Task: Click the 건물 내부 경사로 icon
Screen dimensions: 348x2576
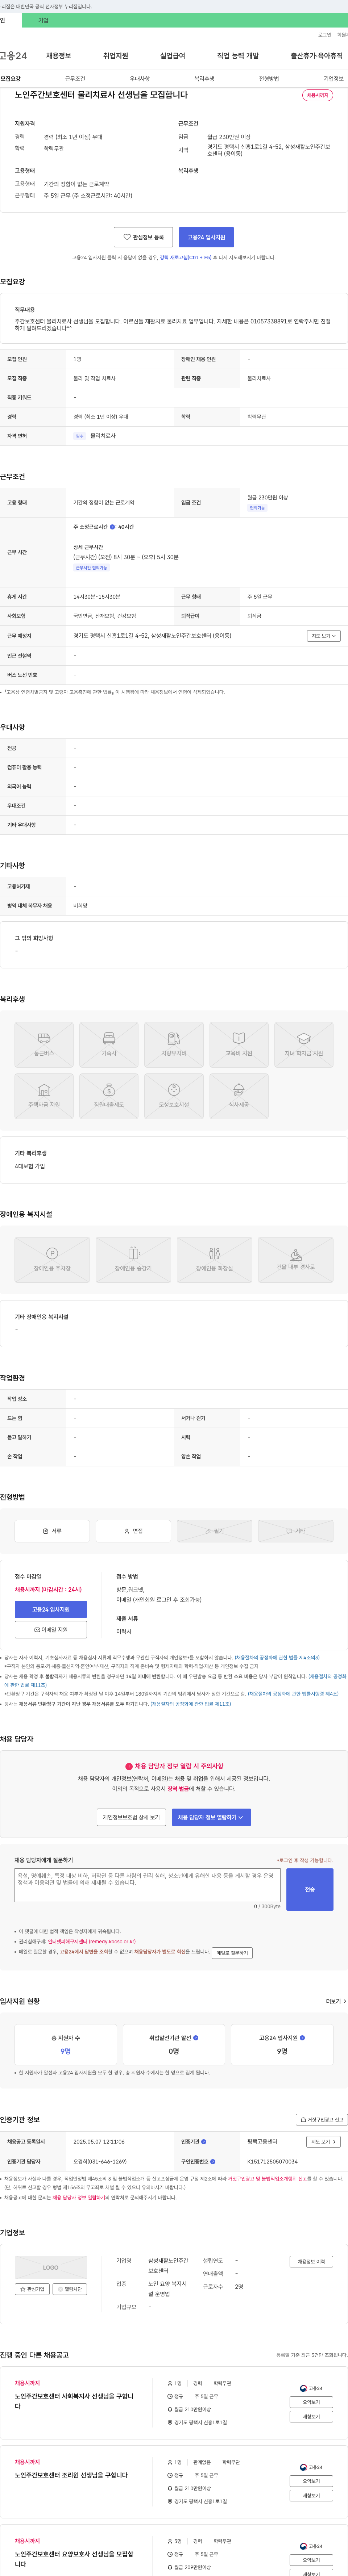Action: click(296, 1260)
